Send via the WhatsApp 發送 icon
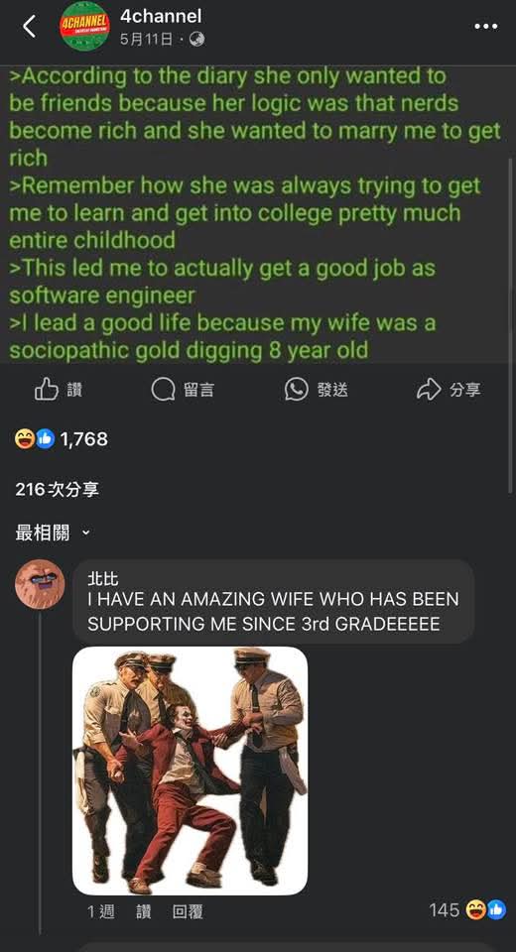This screenshot has height=952, width=516. pos(316,390)
